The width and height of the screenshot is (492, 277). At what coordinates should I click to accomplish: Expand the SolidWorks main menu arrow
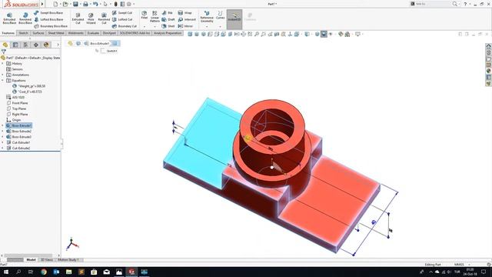coord(42,4)
